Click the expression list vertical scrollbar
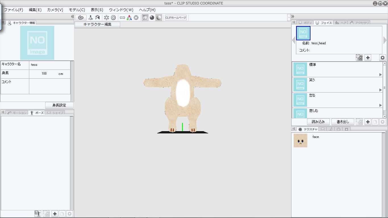This screenshot has height=218, width=388. pos(385,88)
